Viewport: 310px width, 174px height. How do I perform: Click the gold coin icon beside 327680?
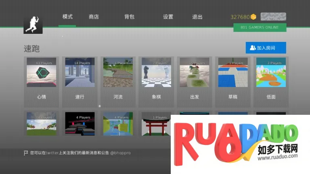253,17
